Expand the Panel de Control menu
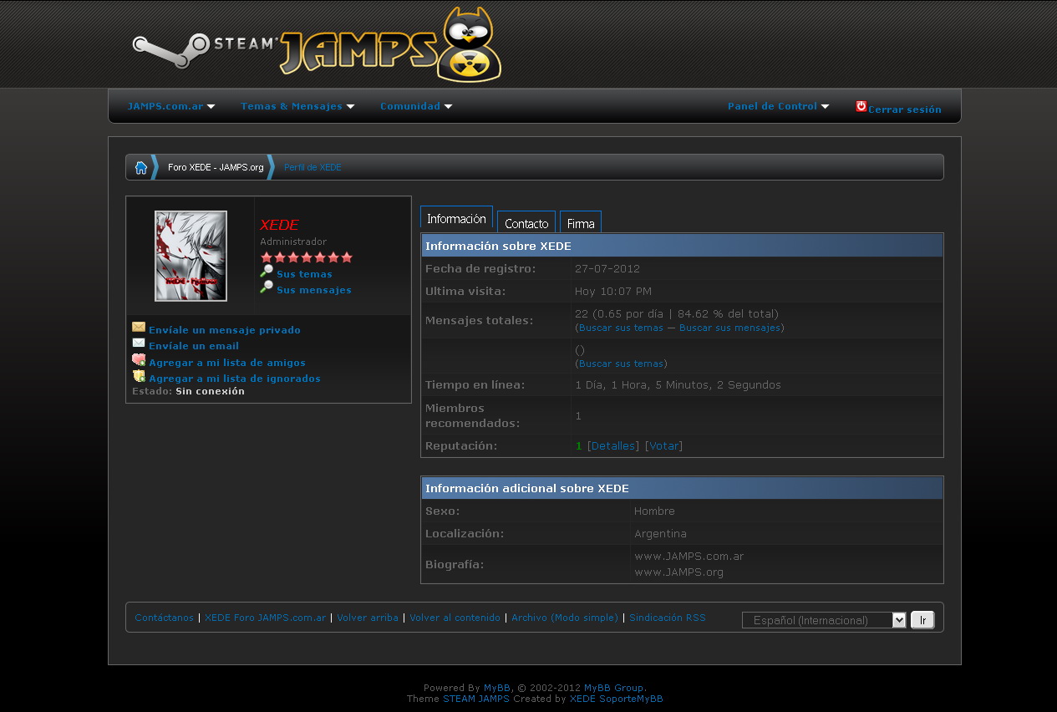This screenshot has height=712, width=1057. tap(778, 106)
